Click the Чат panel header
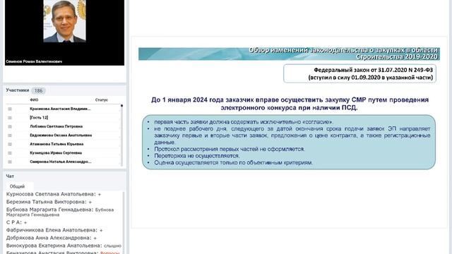Image resolution: width=452 pixels, height=254 pixels. tap(10, 176)
